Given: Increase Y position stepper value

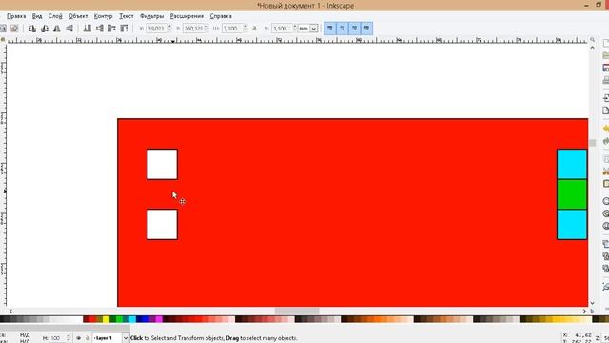Looking at the screenshot, I should pos(206,27).
